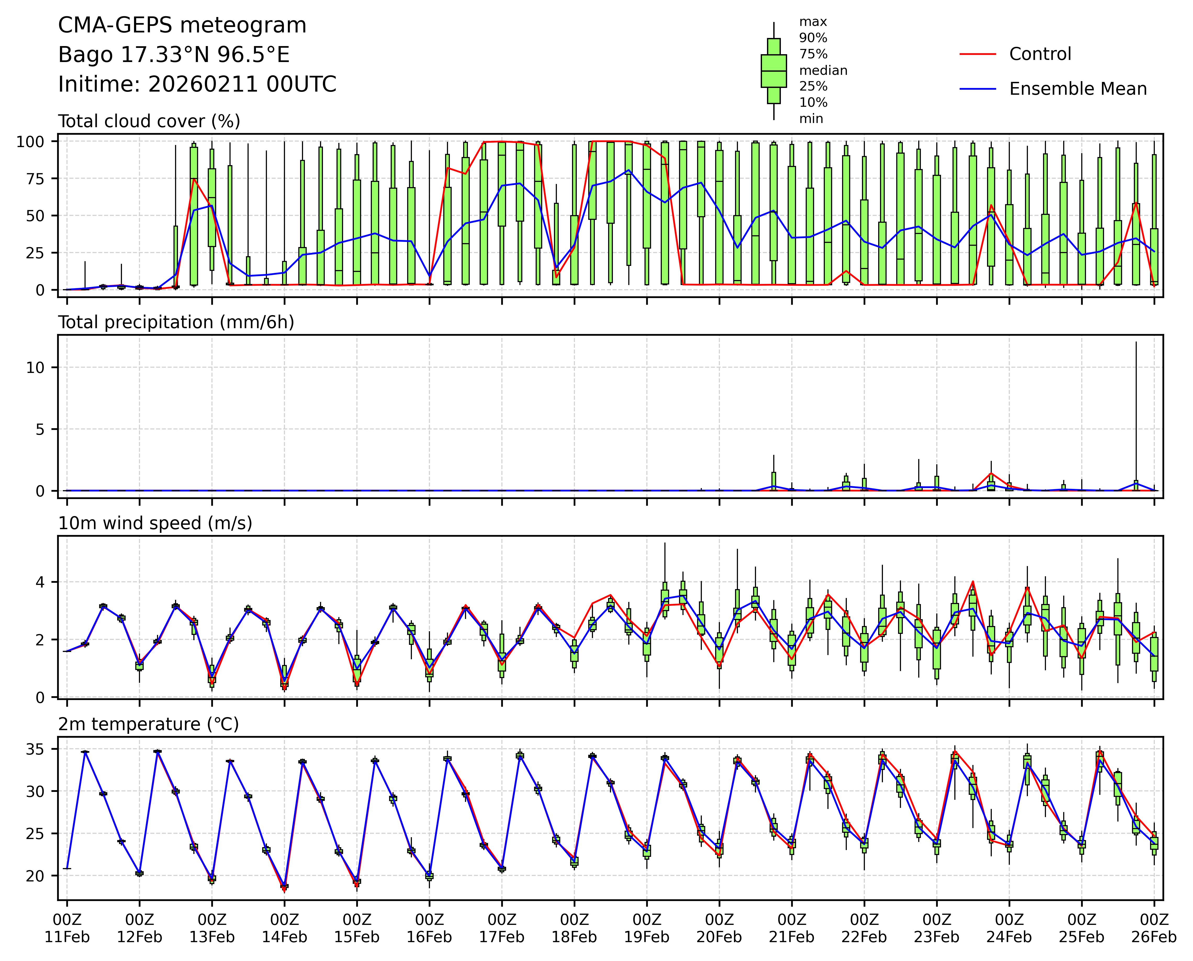
Task: Click the 00Z 18Feb axis label
Action: (574, 928)
